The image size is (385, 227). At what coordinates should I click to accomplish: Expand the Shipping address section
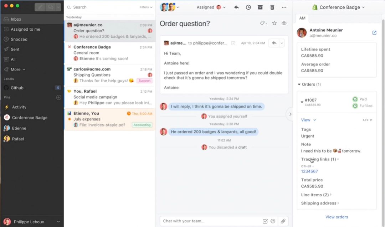[x=320, y=203]
